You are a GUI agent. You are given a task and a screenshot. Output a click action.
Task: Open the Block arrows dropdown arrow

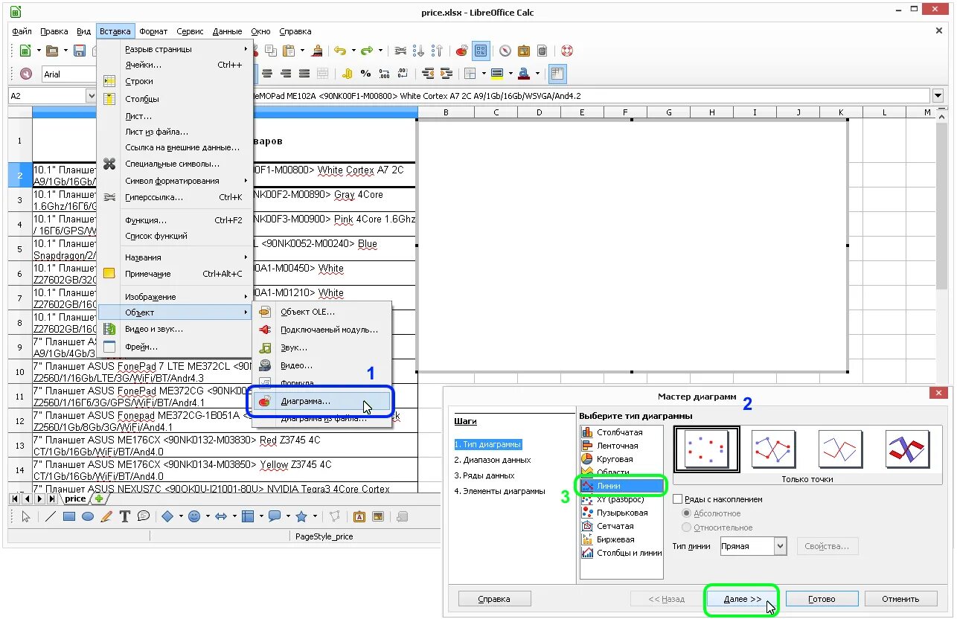[234, 516]
